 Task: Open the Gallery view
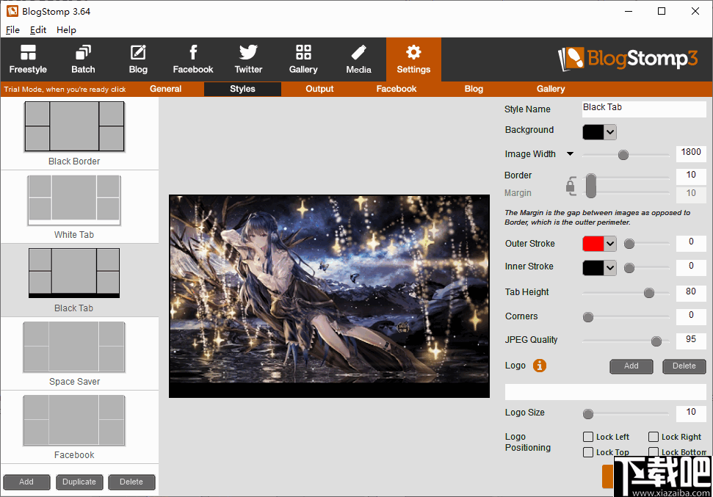[x=303, y=59]
